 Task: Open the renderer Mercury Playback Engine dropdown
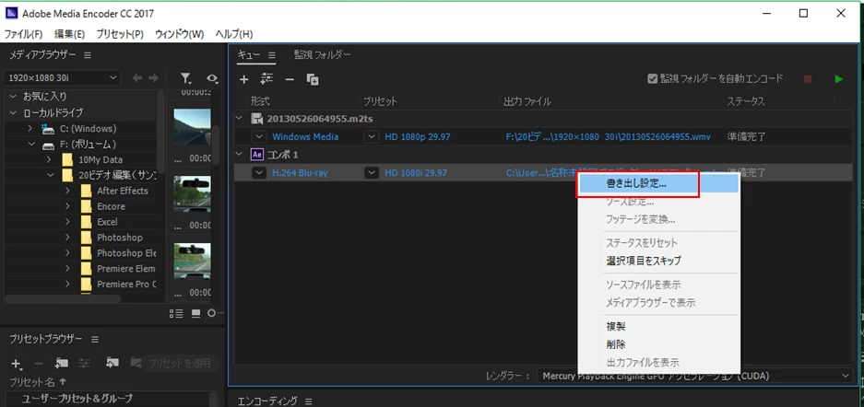695,377
